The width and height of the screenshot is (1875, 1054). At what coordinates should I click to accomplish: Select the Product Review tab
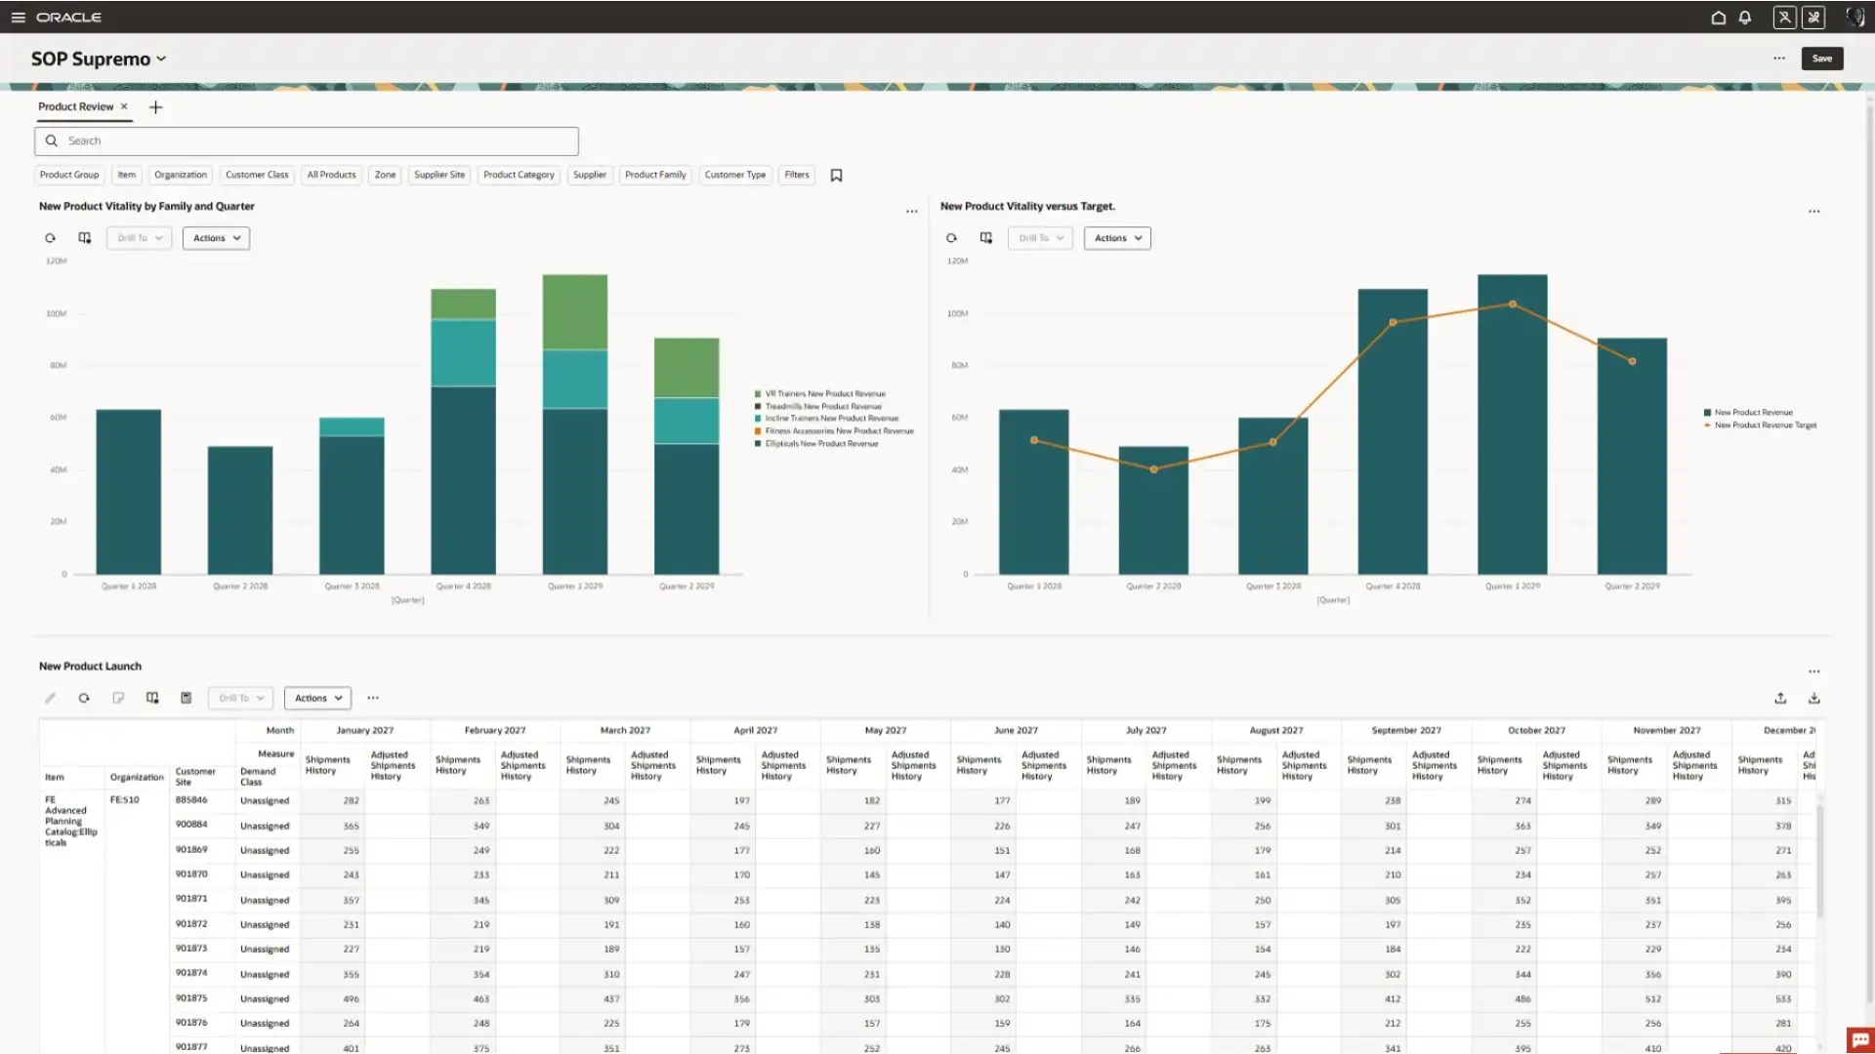click(75, 107)
